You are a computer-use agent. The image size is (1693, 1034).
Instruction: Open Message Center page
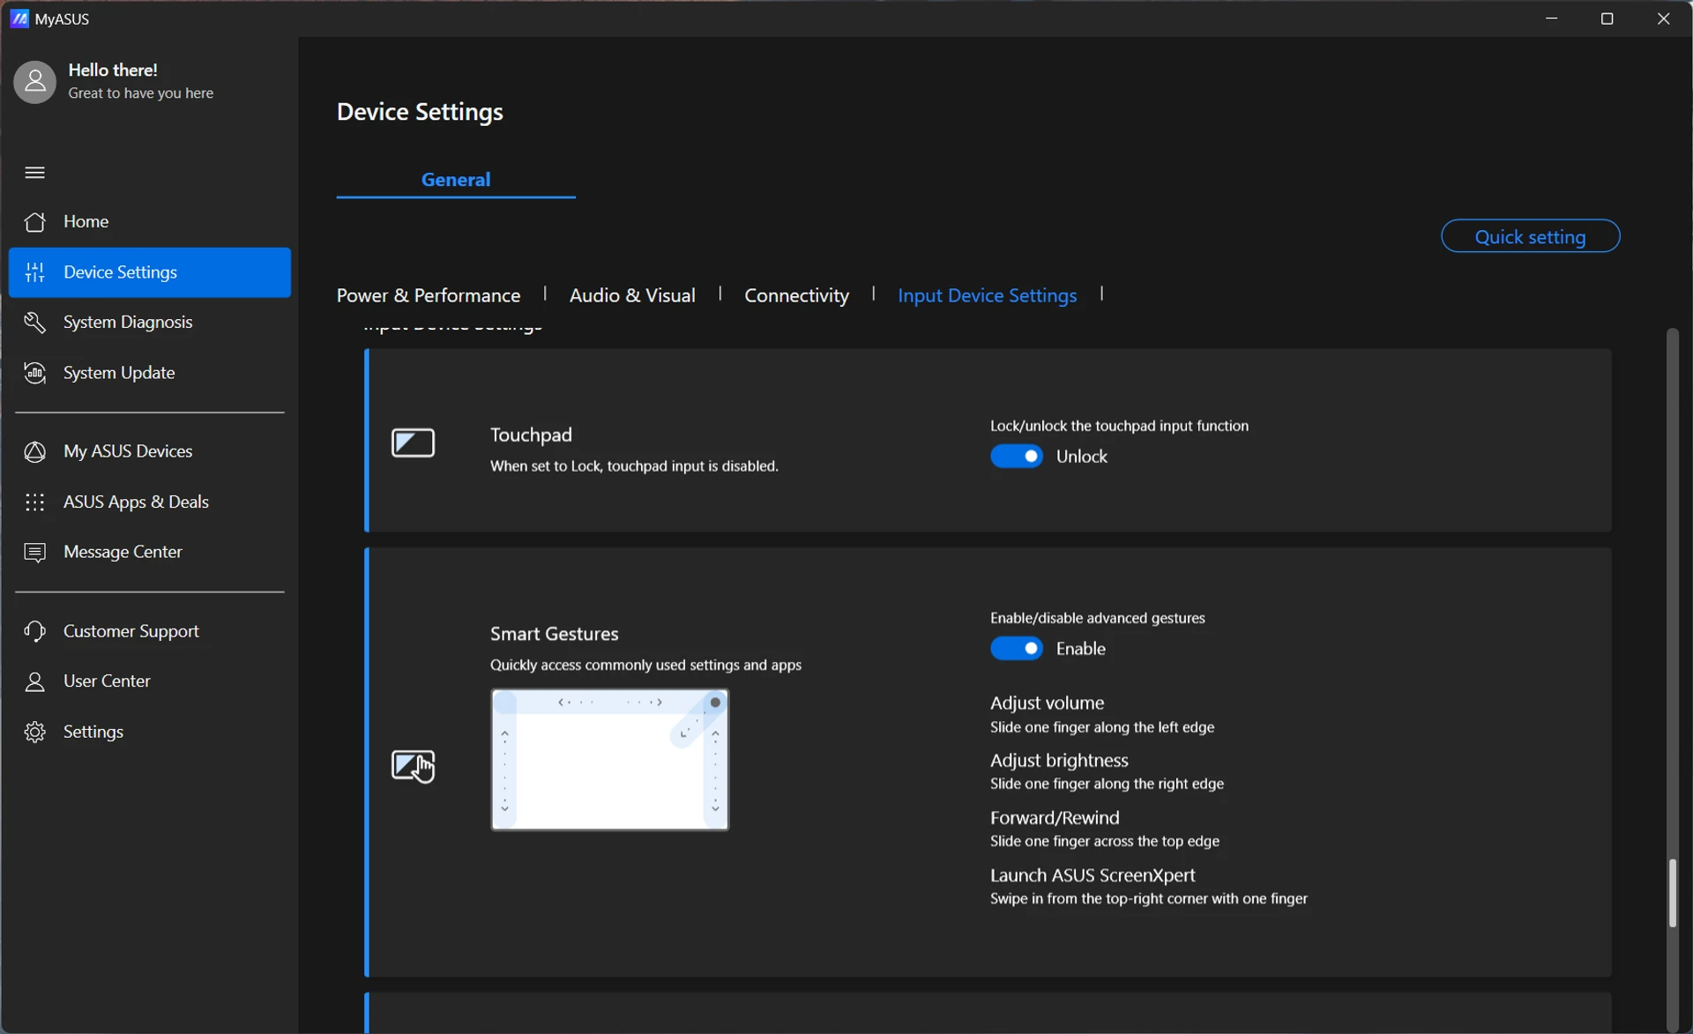[x=150, y=552]
